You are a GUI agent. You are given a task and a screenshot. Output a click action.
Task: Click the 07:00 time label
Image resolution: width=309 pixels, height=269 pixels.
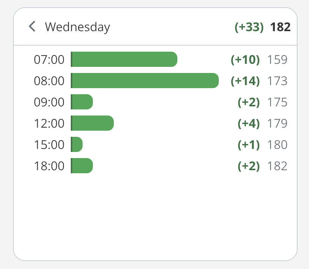(x=49, y=60)
